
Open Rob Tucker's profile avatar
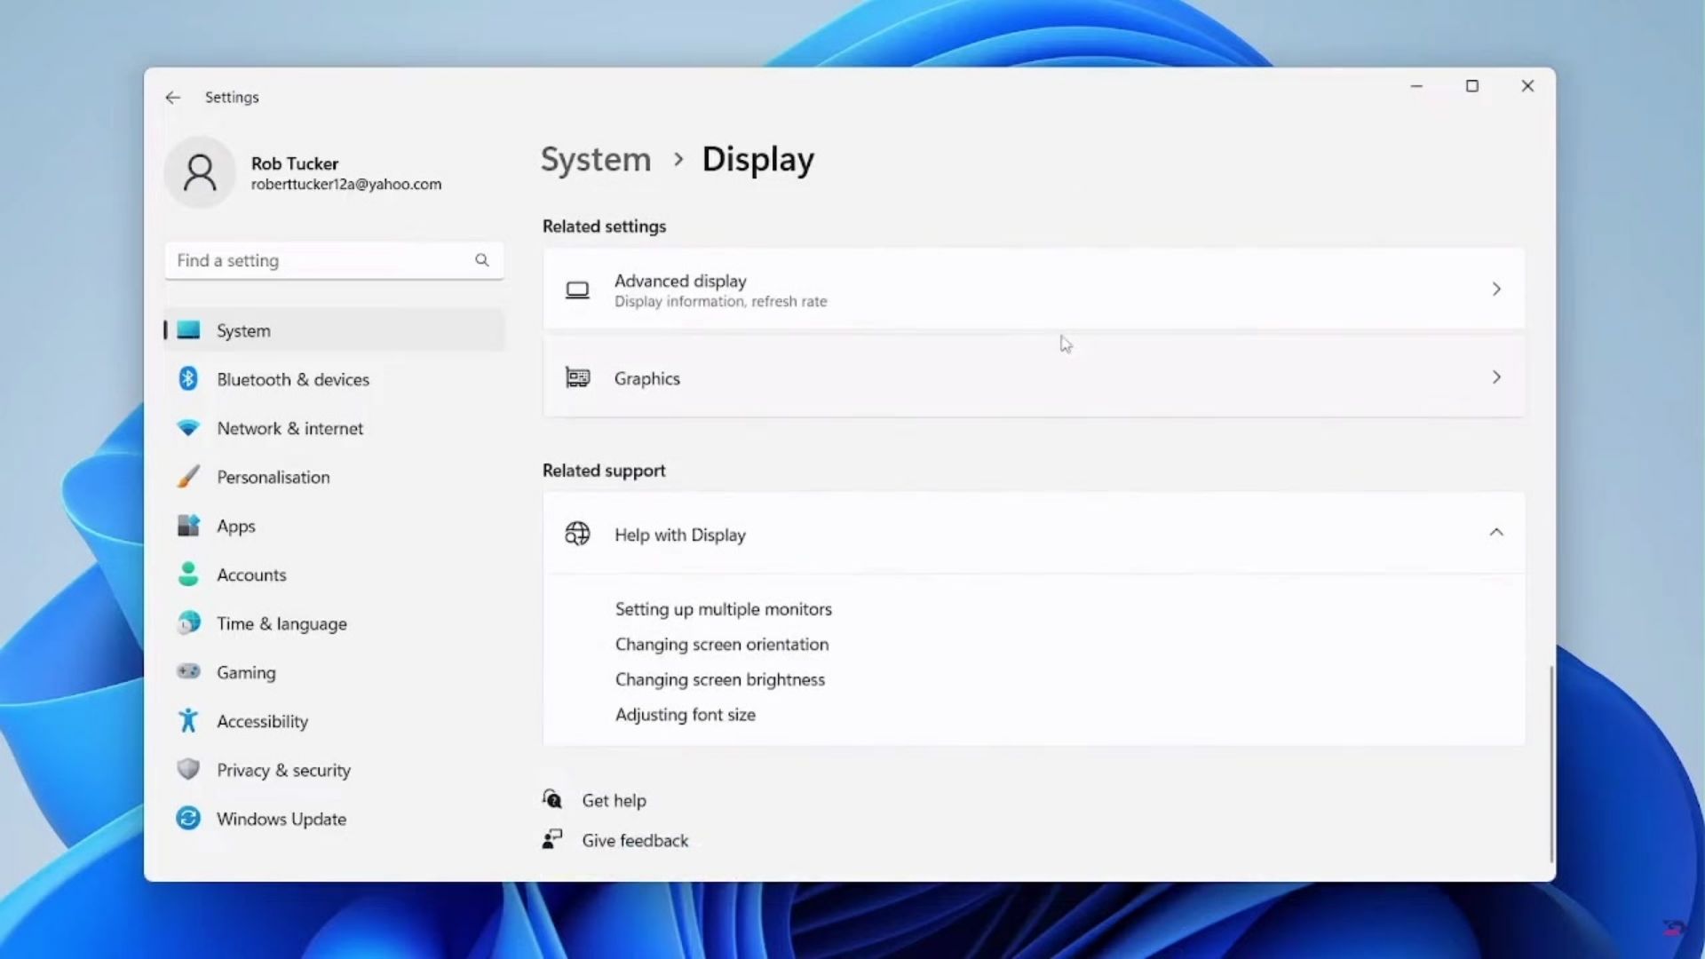click(200, 172)
